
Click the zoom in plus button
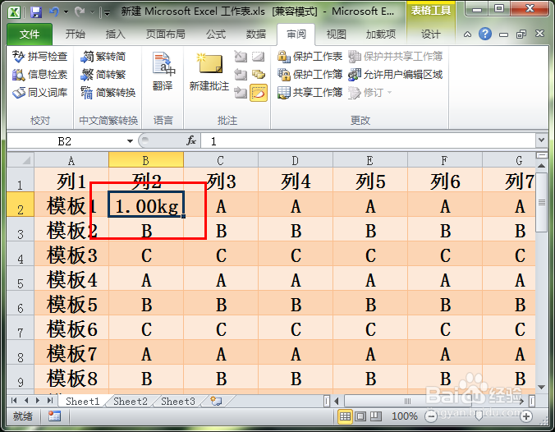coord(526,416)
